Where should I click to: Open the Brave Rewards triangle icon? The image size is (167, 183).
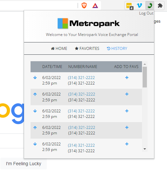95,6
